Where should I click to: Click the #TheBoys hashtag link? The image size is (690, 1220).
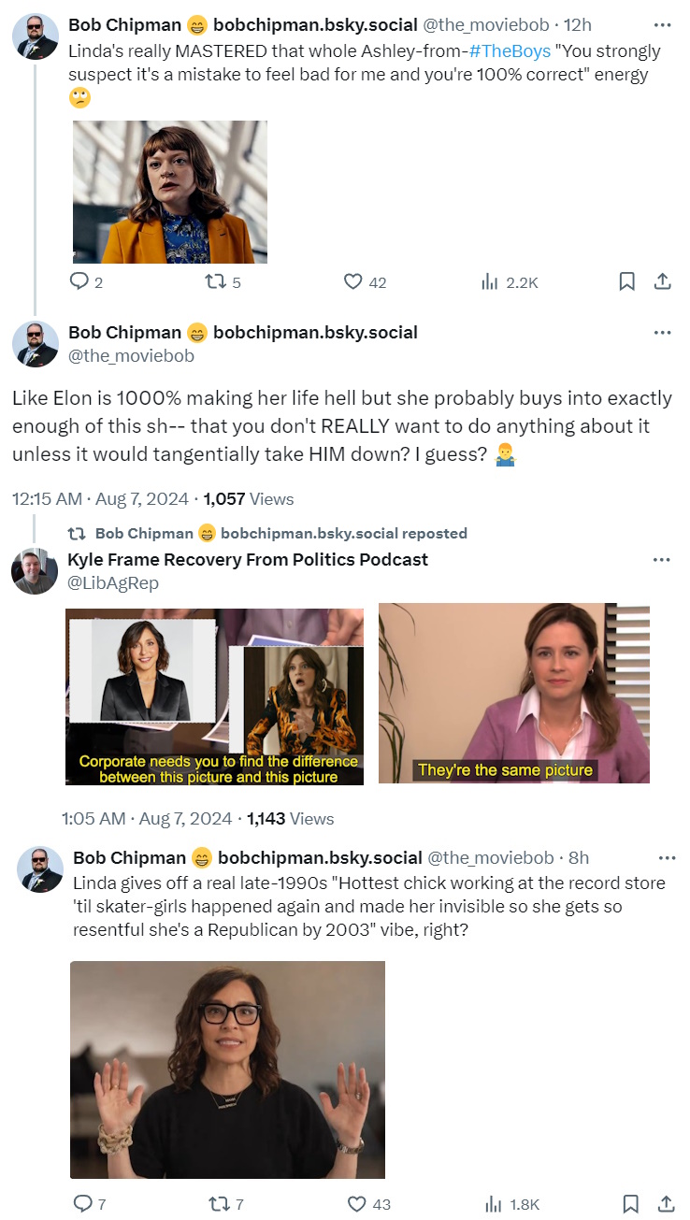pos(512,50)
